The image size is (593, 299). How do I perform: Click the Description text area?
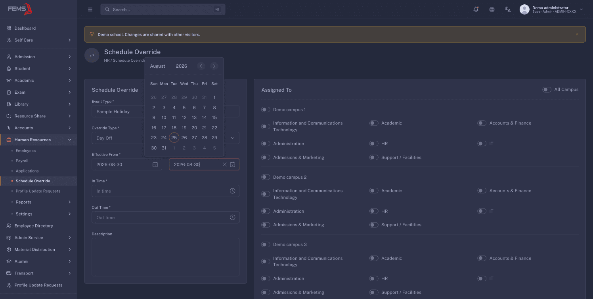tap(165, 257)
